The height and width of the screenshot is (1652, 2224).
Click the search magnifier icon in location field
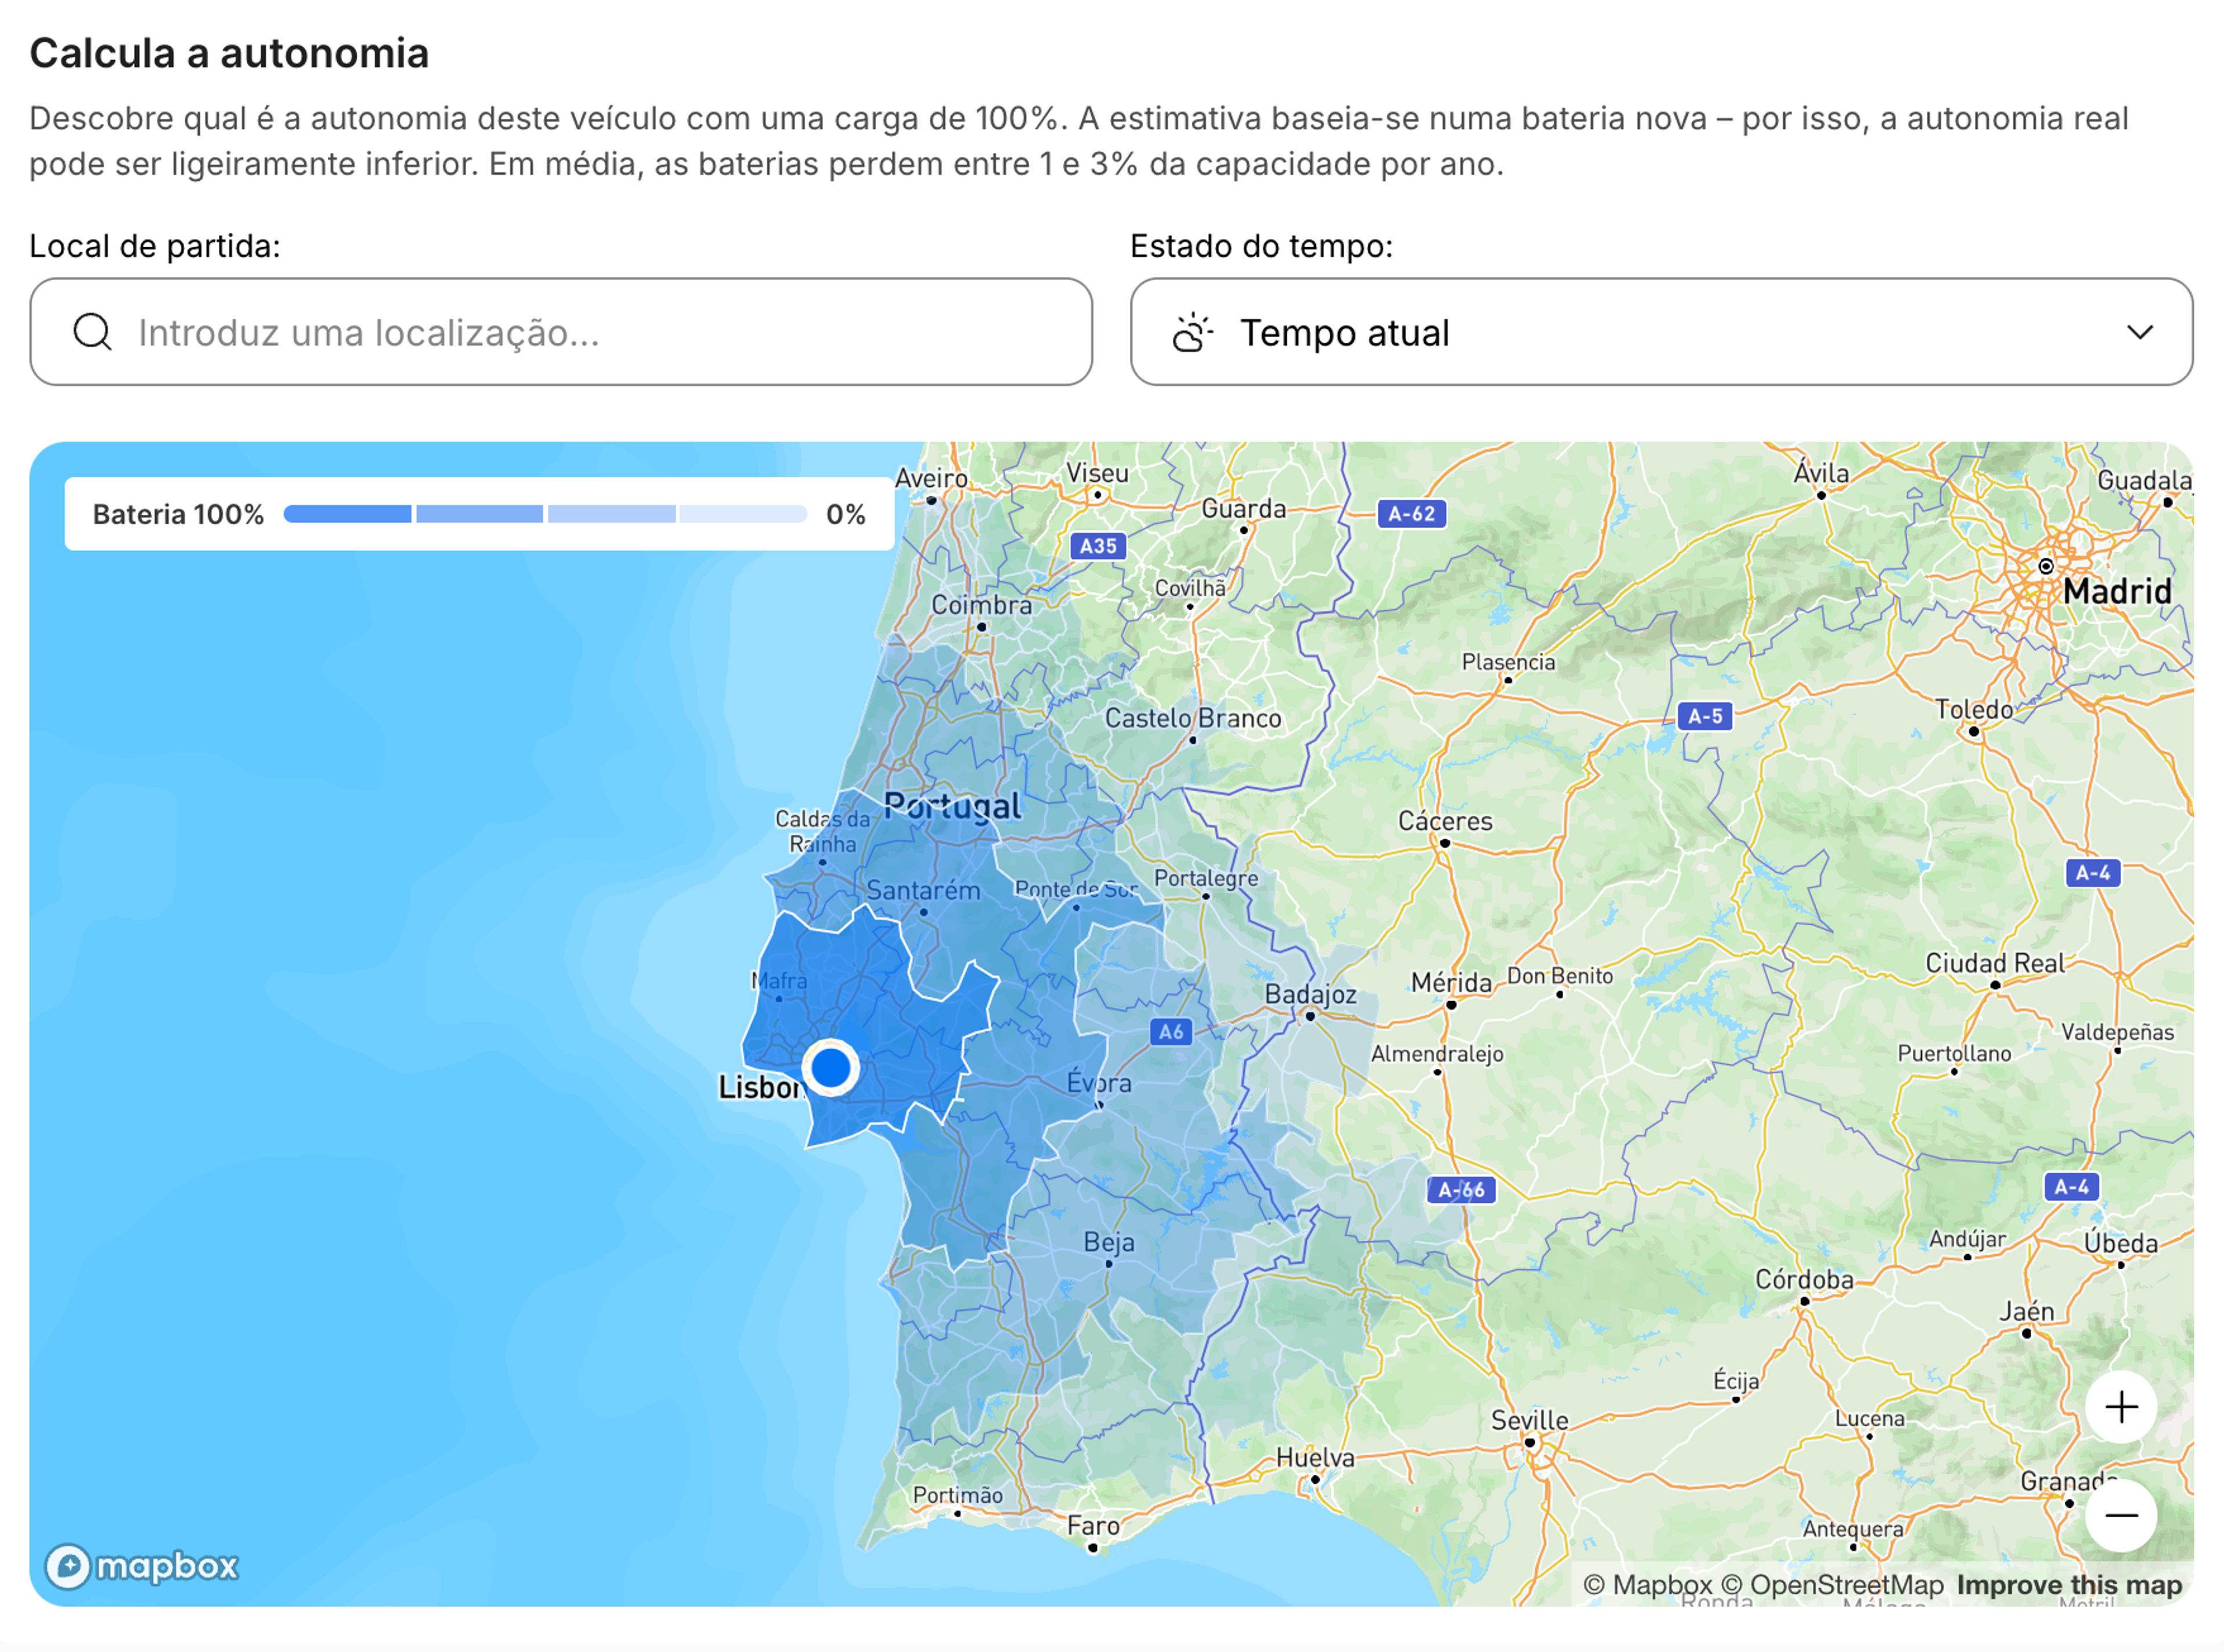pos(92,332)
